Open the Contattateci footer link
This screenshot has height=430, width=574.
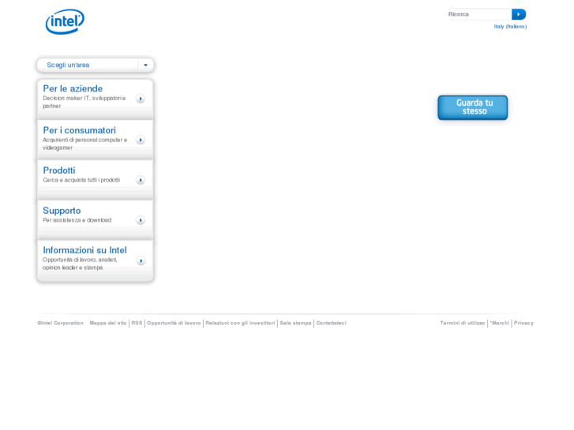pyautogui.click(x=332, y=323)
